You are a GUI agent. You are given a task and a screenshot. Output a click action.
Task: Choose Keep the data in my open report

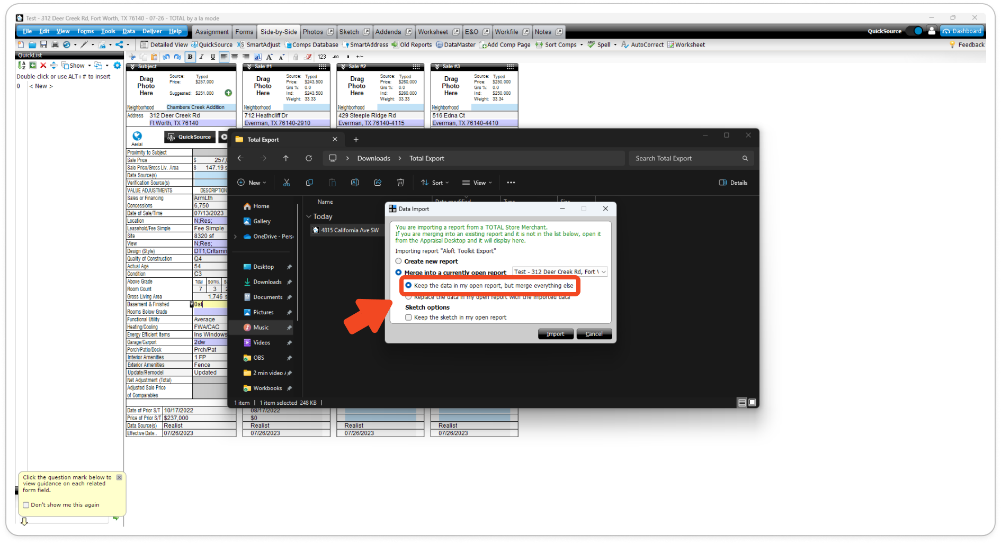(408, 285)
